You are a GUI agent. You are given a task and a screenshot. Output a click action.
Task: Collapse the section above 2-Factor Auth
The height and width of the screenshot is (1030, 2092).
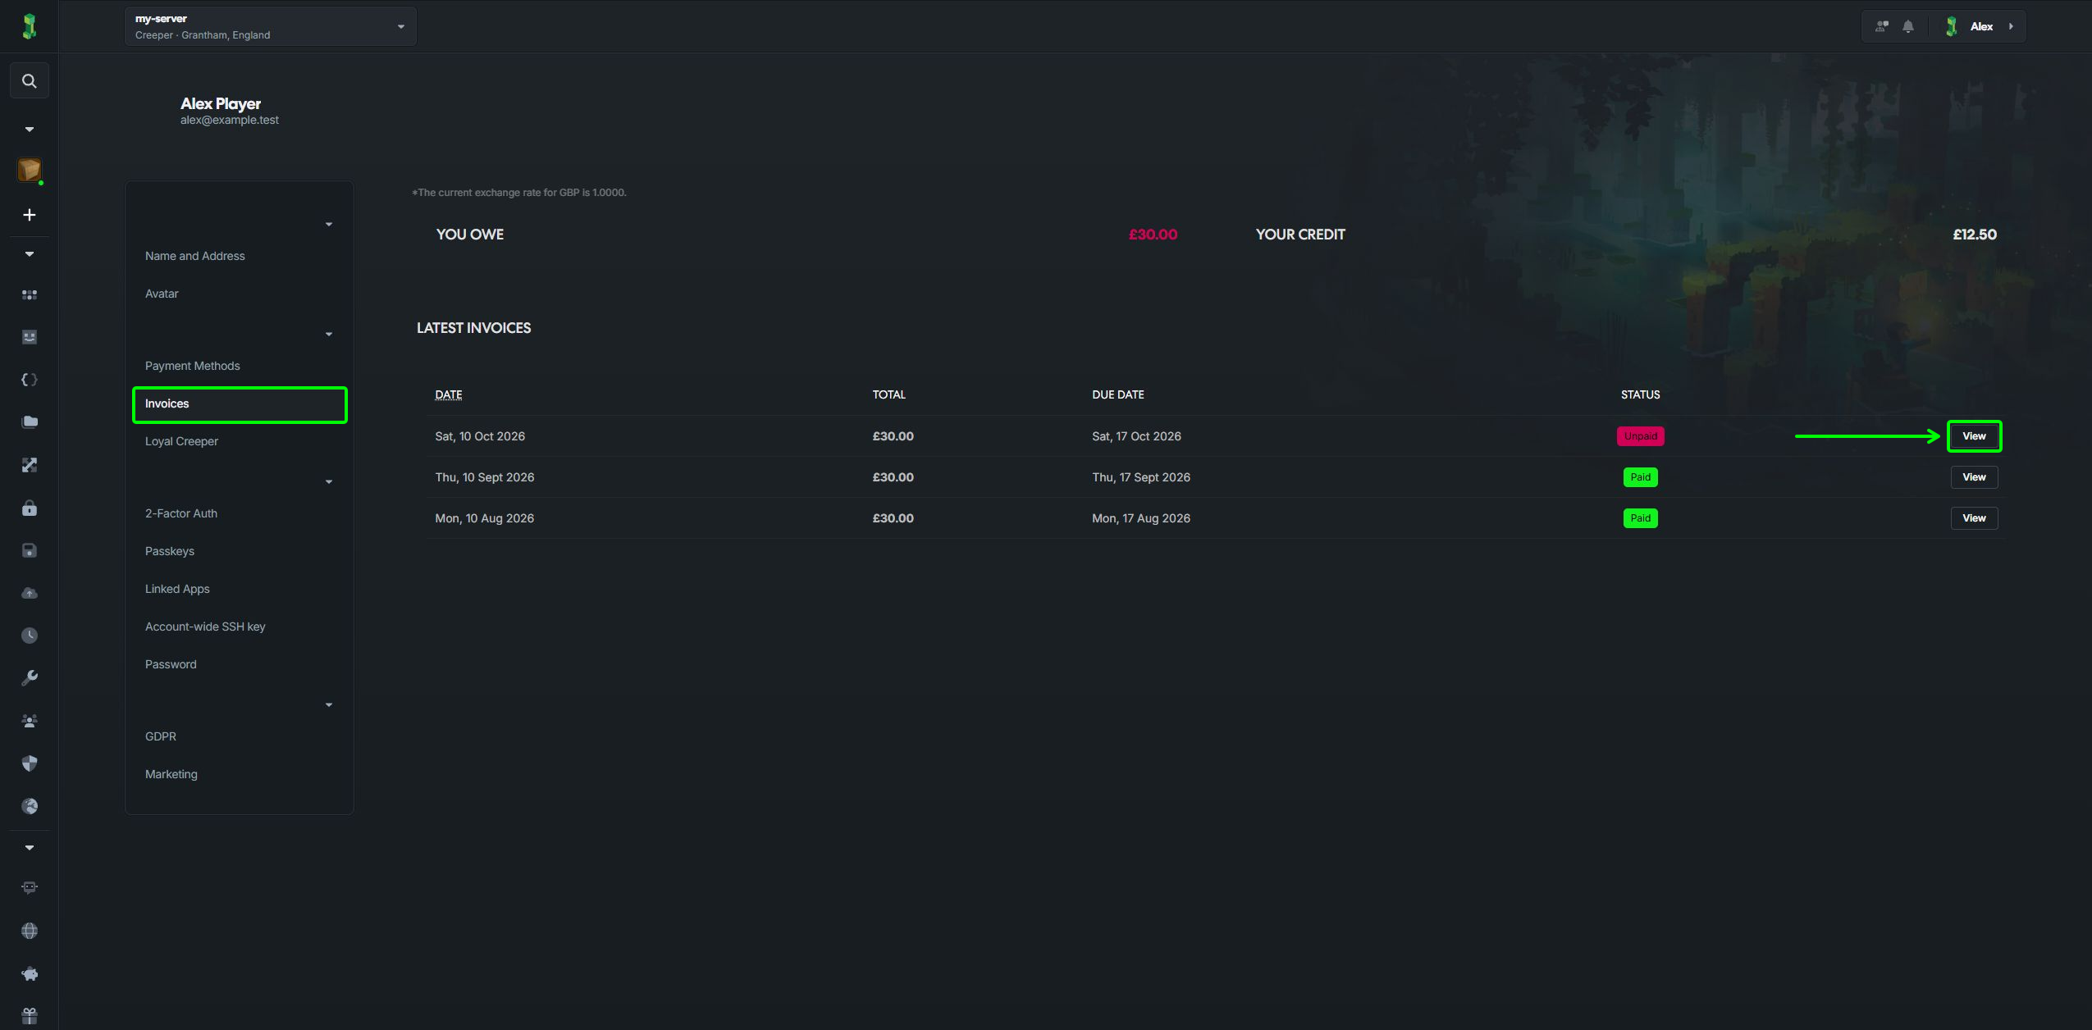(329, 482)
